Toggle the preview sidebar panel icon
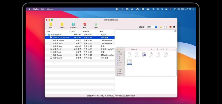 (165, 27)
